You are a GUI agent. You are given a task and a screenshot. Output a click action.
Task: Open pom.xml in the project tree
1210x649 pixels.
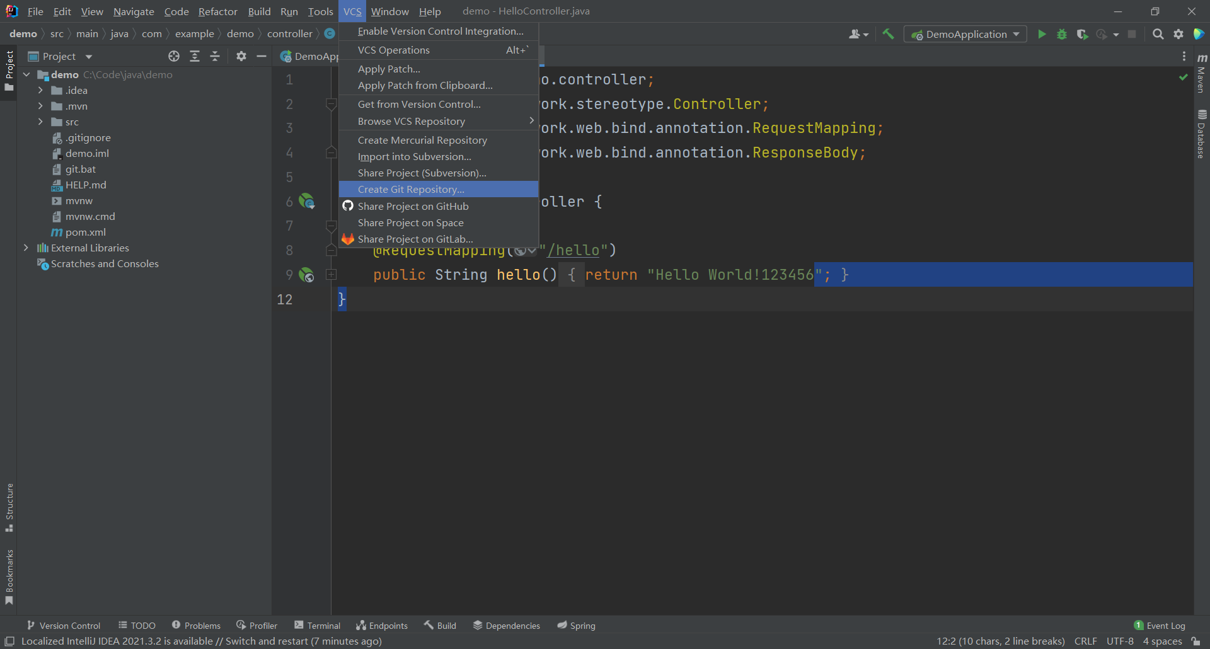86,232
